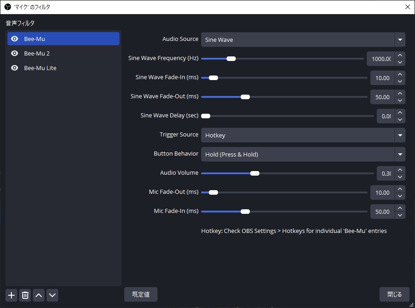415x308 pixels.
Task: Hide the Bee-Mu 2 filter
Action: pos(15,53)
